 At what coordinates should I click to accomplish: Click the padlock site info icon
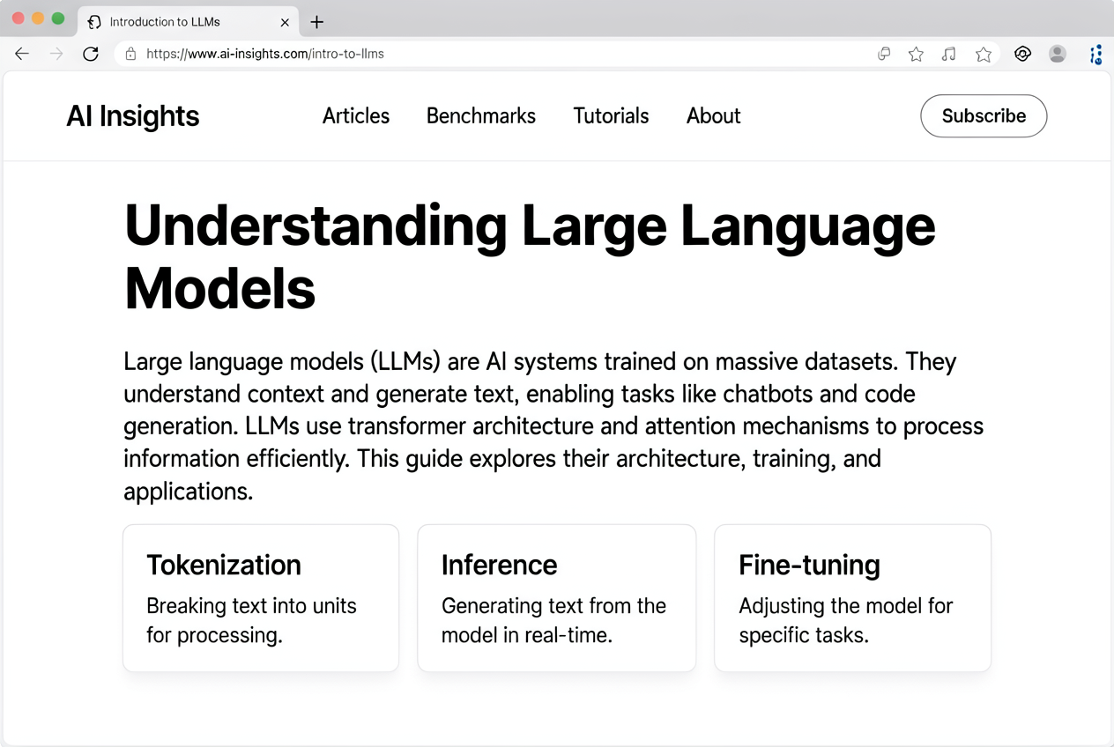point(130,54)
